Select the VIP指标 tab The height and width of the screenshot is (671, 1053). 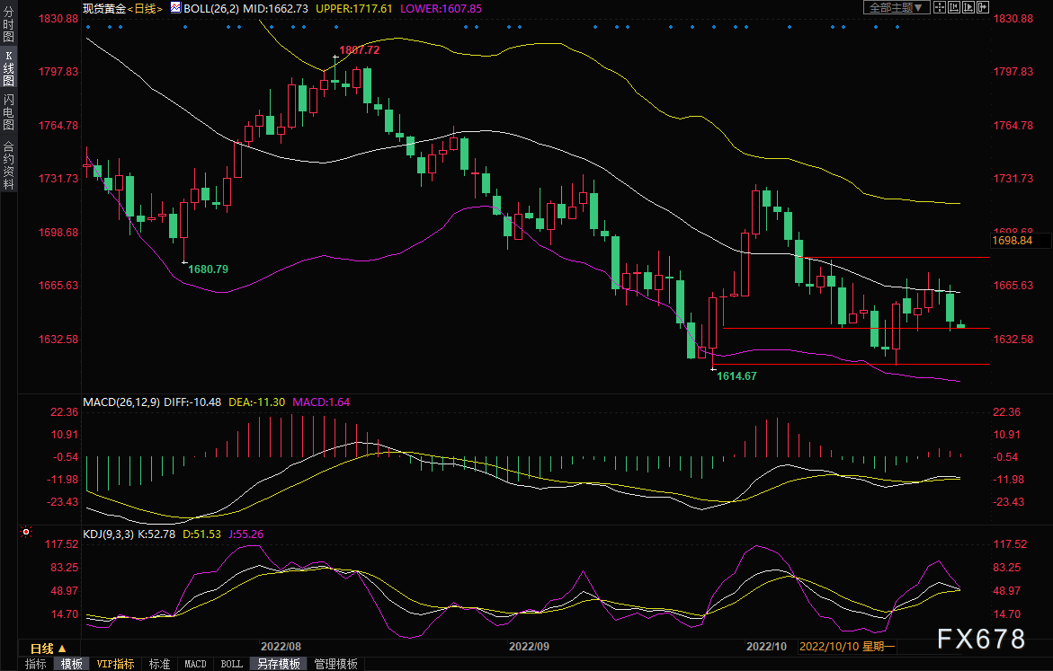coord(115,664)
